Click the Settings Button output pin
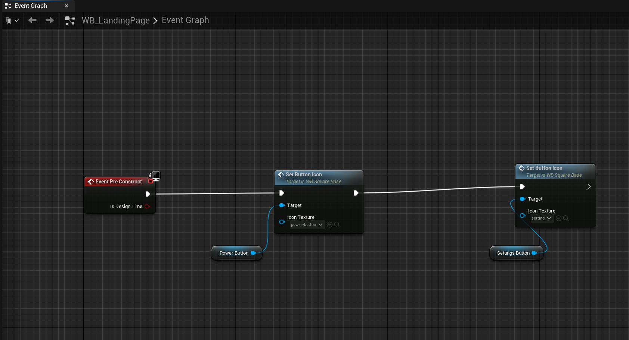This screenshot has width=629, height=340. (x=534, y=253)
